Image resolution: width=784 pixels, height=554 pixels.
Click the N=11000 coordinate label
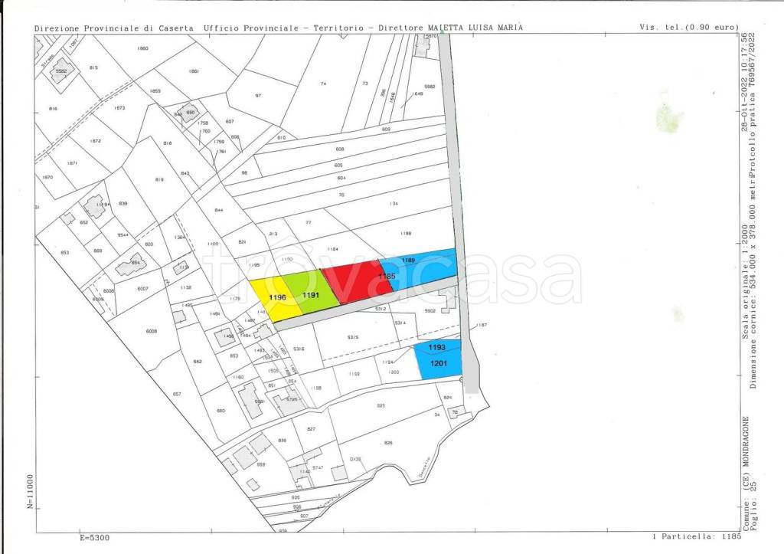click(31, 492)
